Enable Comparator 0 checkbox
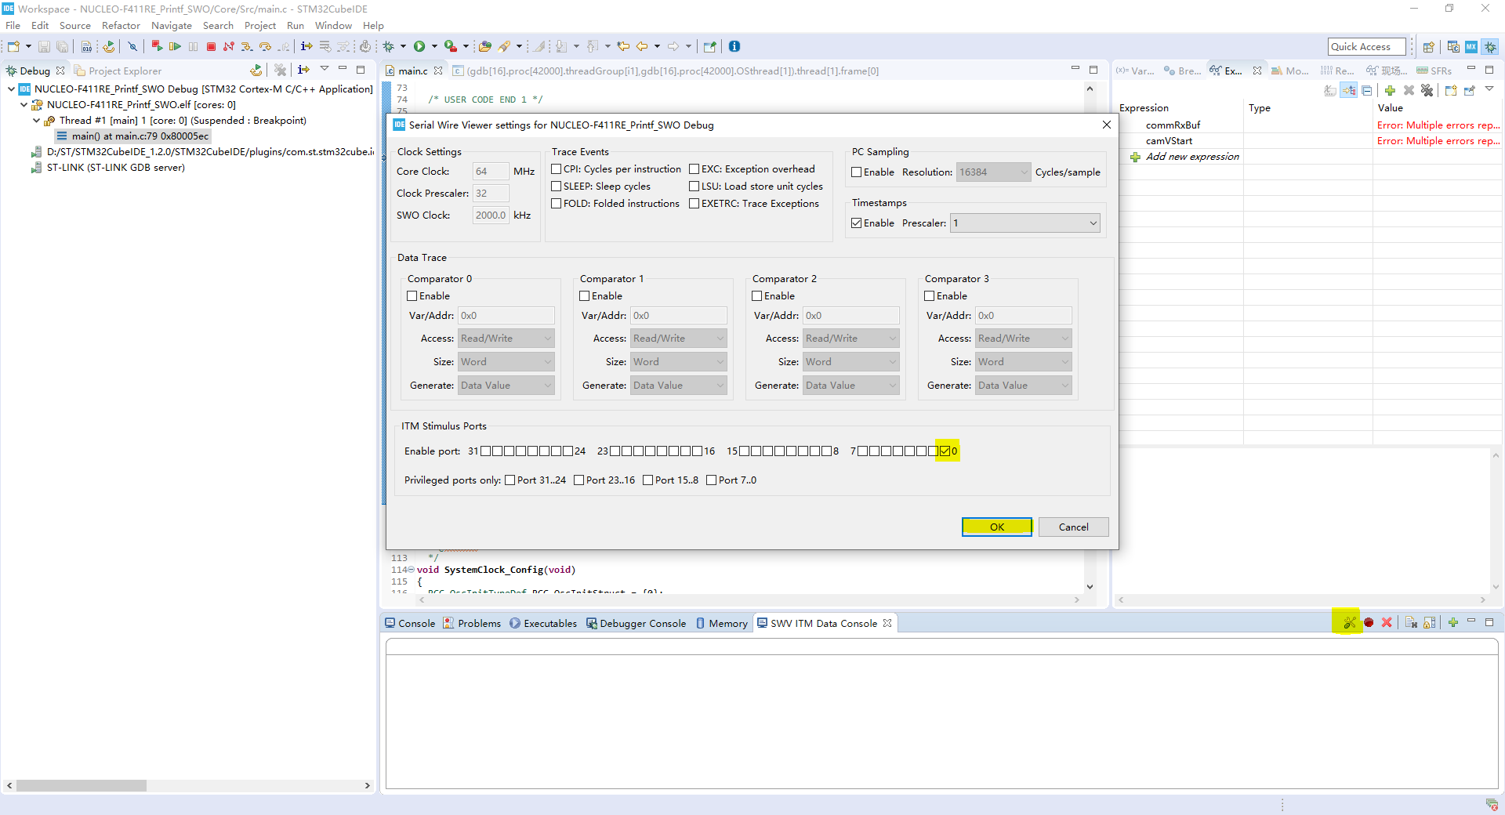 (412, 296)
